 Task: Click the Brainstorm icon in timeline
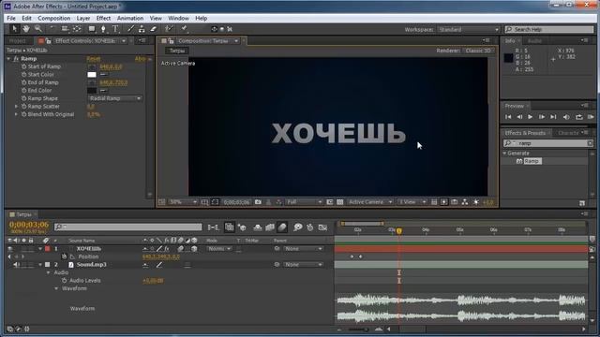298,227
